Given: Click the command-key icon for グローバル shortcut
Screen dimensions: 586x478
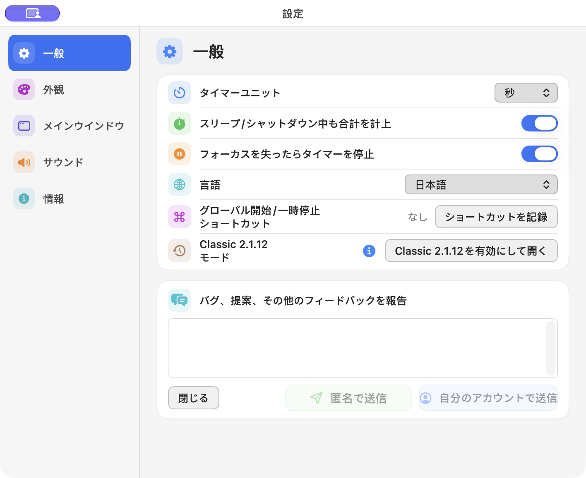Looking at the screenshot, I should [180, 217].
